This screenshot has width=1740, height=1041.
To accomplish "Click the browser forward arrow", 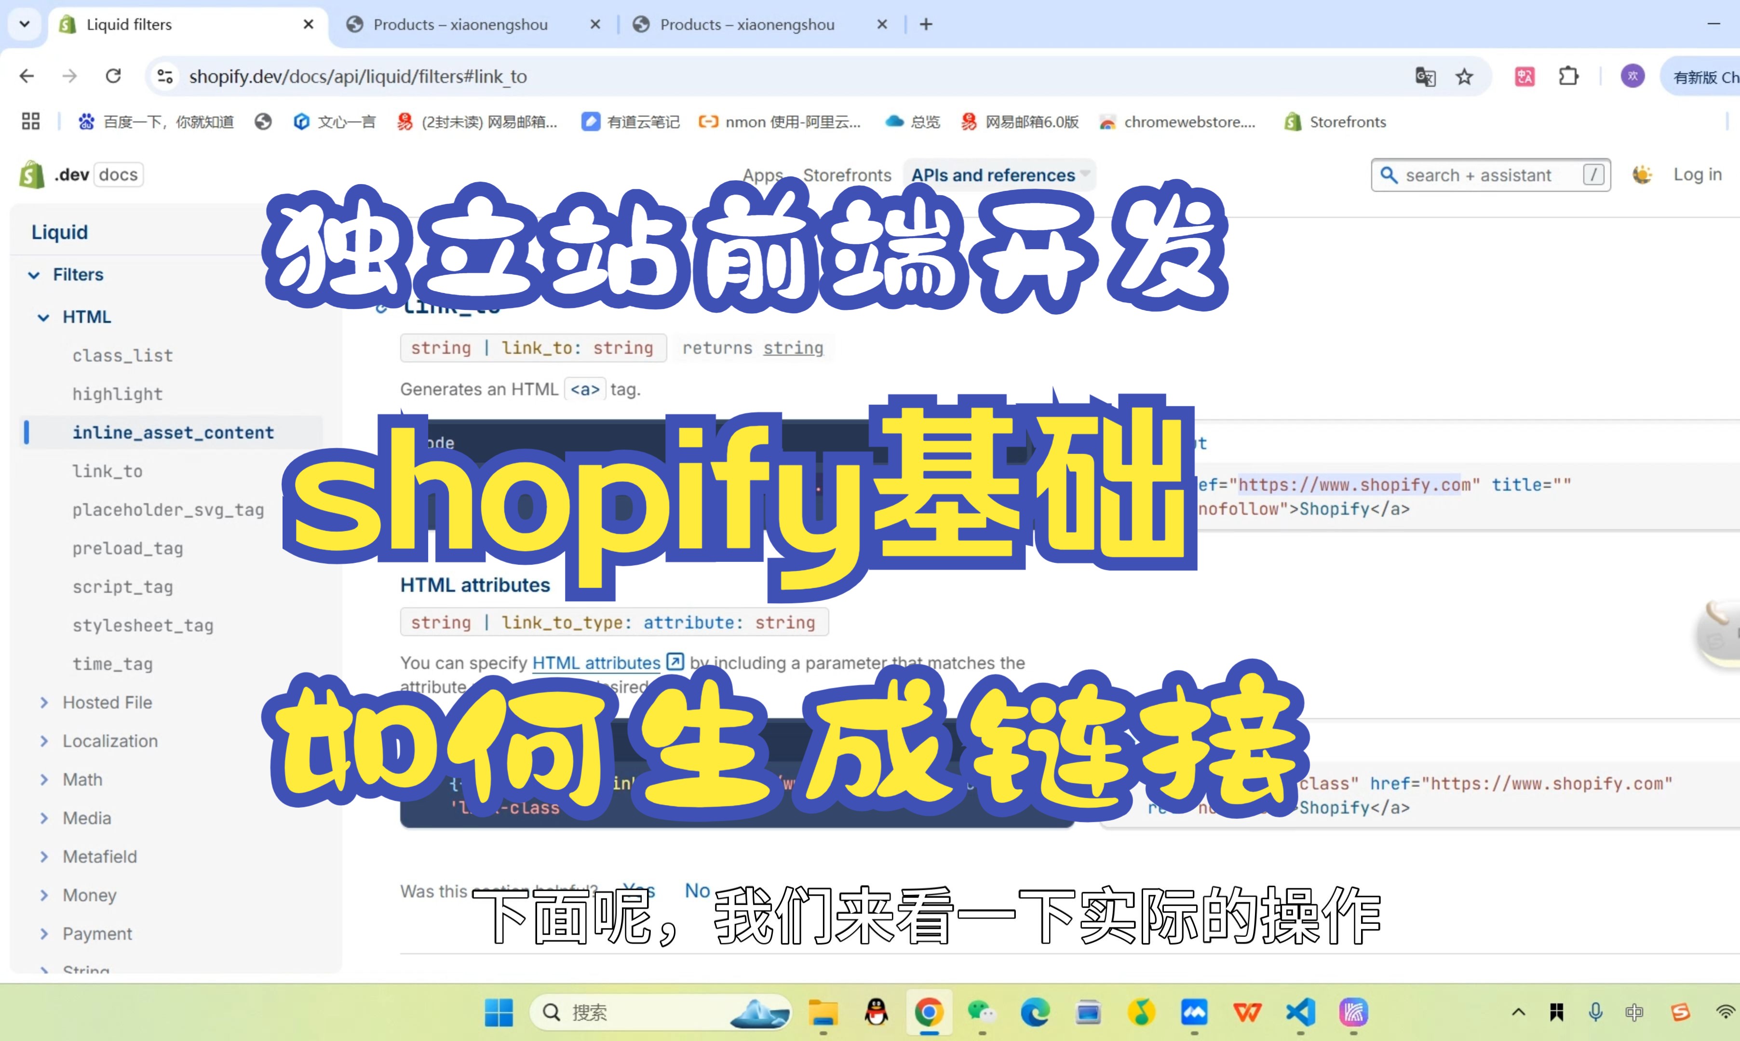I will [x=69, y=76].
